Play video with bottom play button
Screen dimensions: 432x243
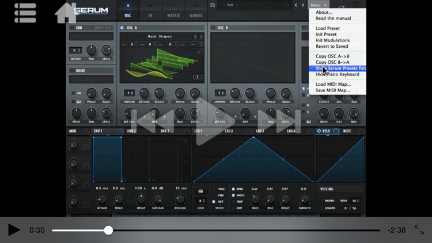(x=14, y=230)
